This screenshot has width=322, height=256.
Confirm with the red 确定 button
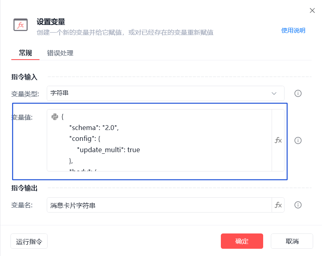pyautogui.click(x=242, y=241)
